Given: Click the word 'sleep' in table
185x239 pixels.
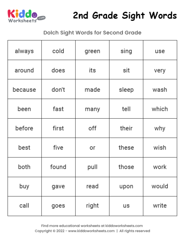Looking at the screenshot, I should point(126,90).
